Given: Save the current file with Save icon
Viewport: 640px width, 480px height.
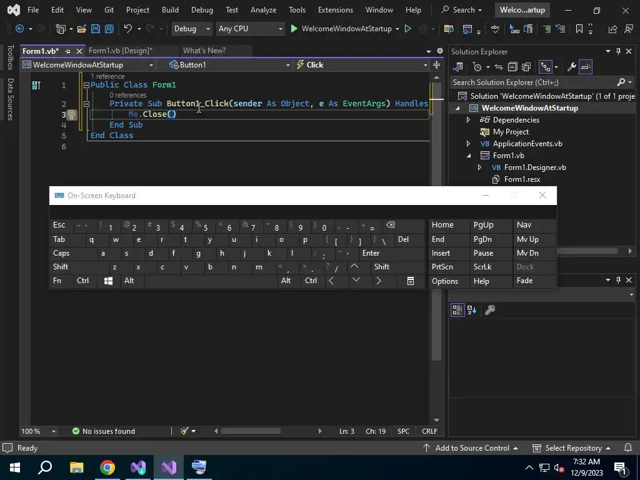Looking at the screenshot, I should (96, 29).
